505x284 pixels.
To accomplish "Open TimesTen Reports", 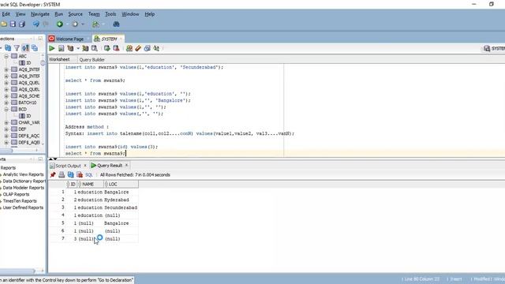I will (20, 201).
